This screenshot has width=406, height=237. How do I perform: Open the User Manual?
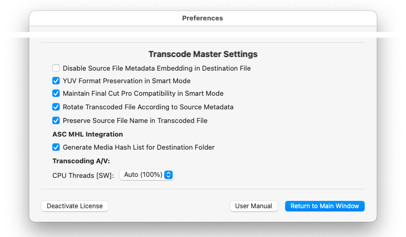pyautogui.click(x=254, y=206)
